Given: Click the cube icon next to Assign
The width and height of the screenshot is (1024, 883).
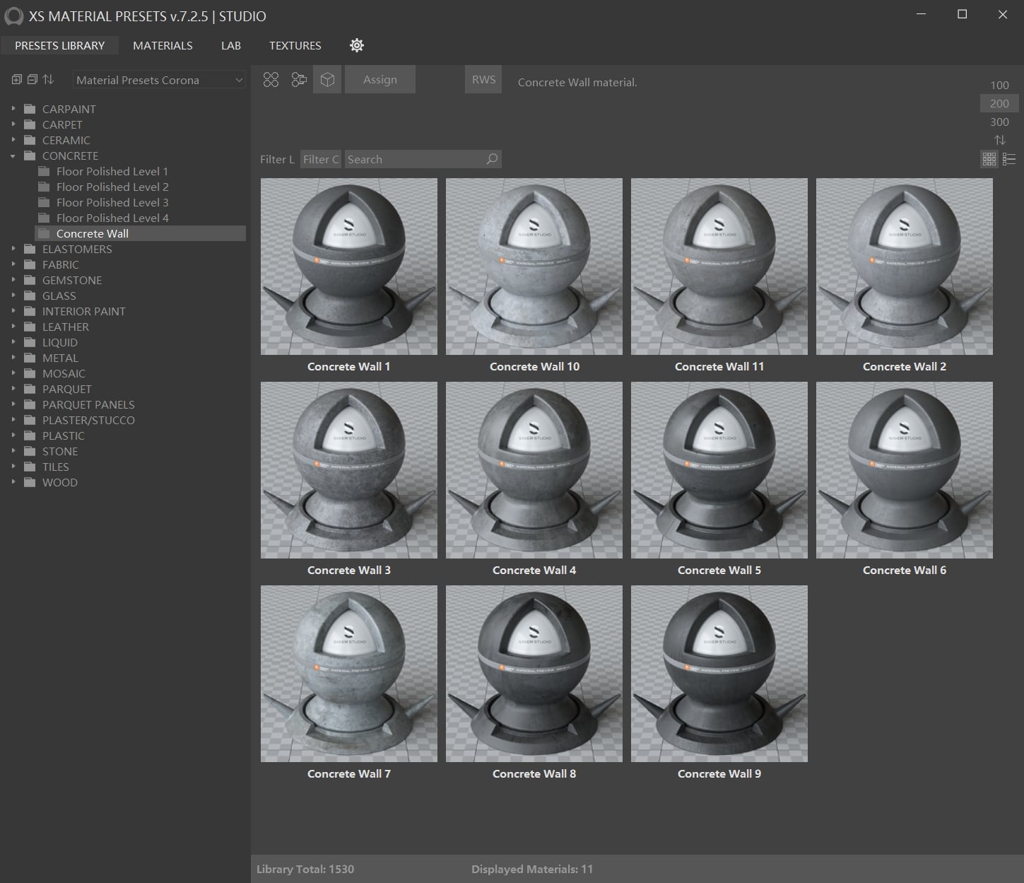Looking at the screenshot, I should (327, 80).
